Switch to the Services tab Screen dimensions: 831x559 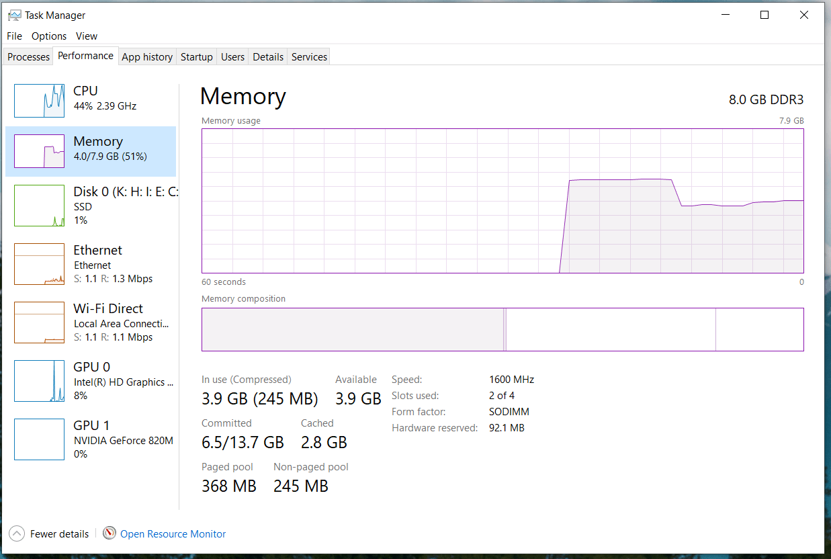(x=309, y=57)
